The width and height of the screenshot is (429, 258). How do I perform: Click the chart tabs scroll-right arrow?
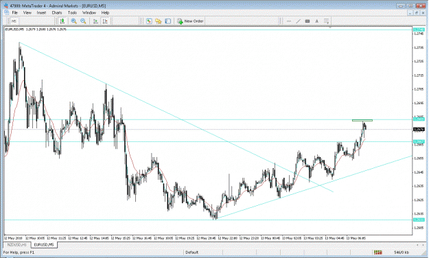(x=423, y=244)
